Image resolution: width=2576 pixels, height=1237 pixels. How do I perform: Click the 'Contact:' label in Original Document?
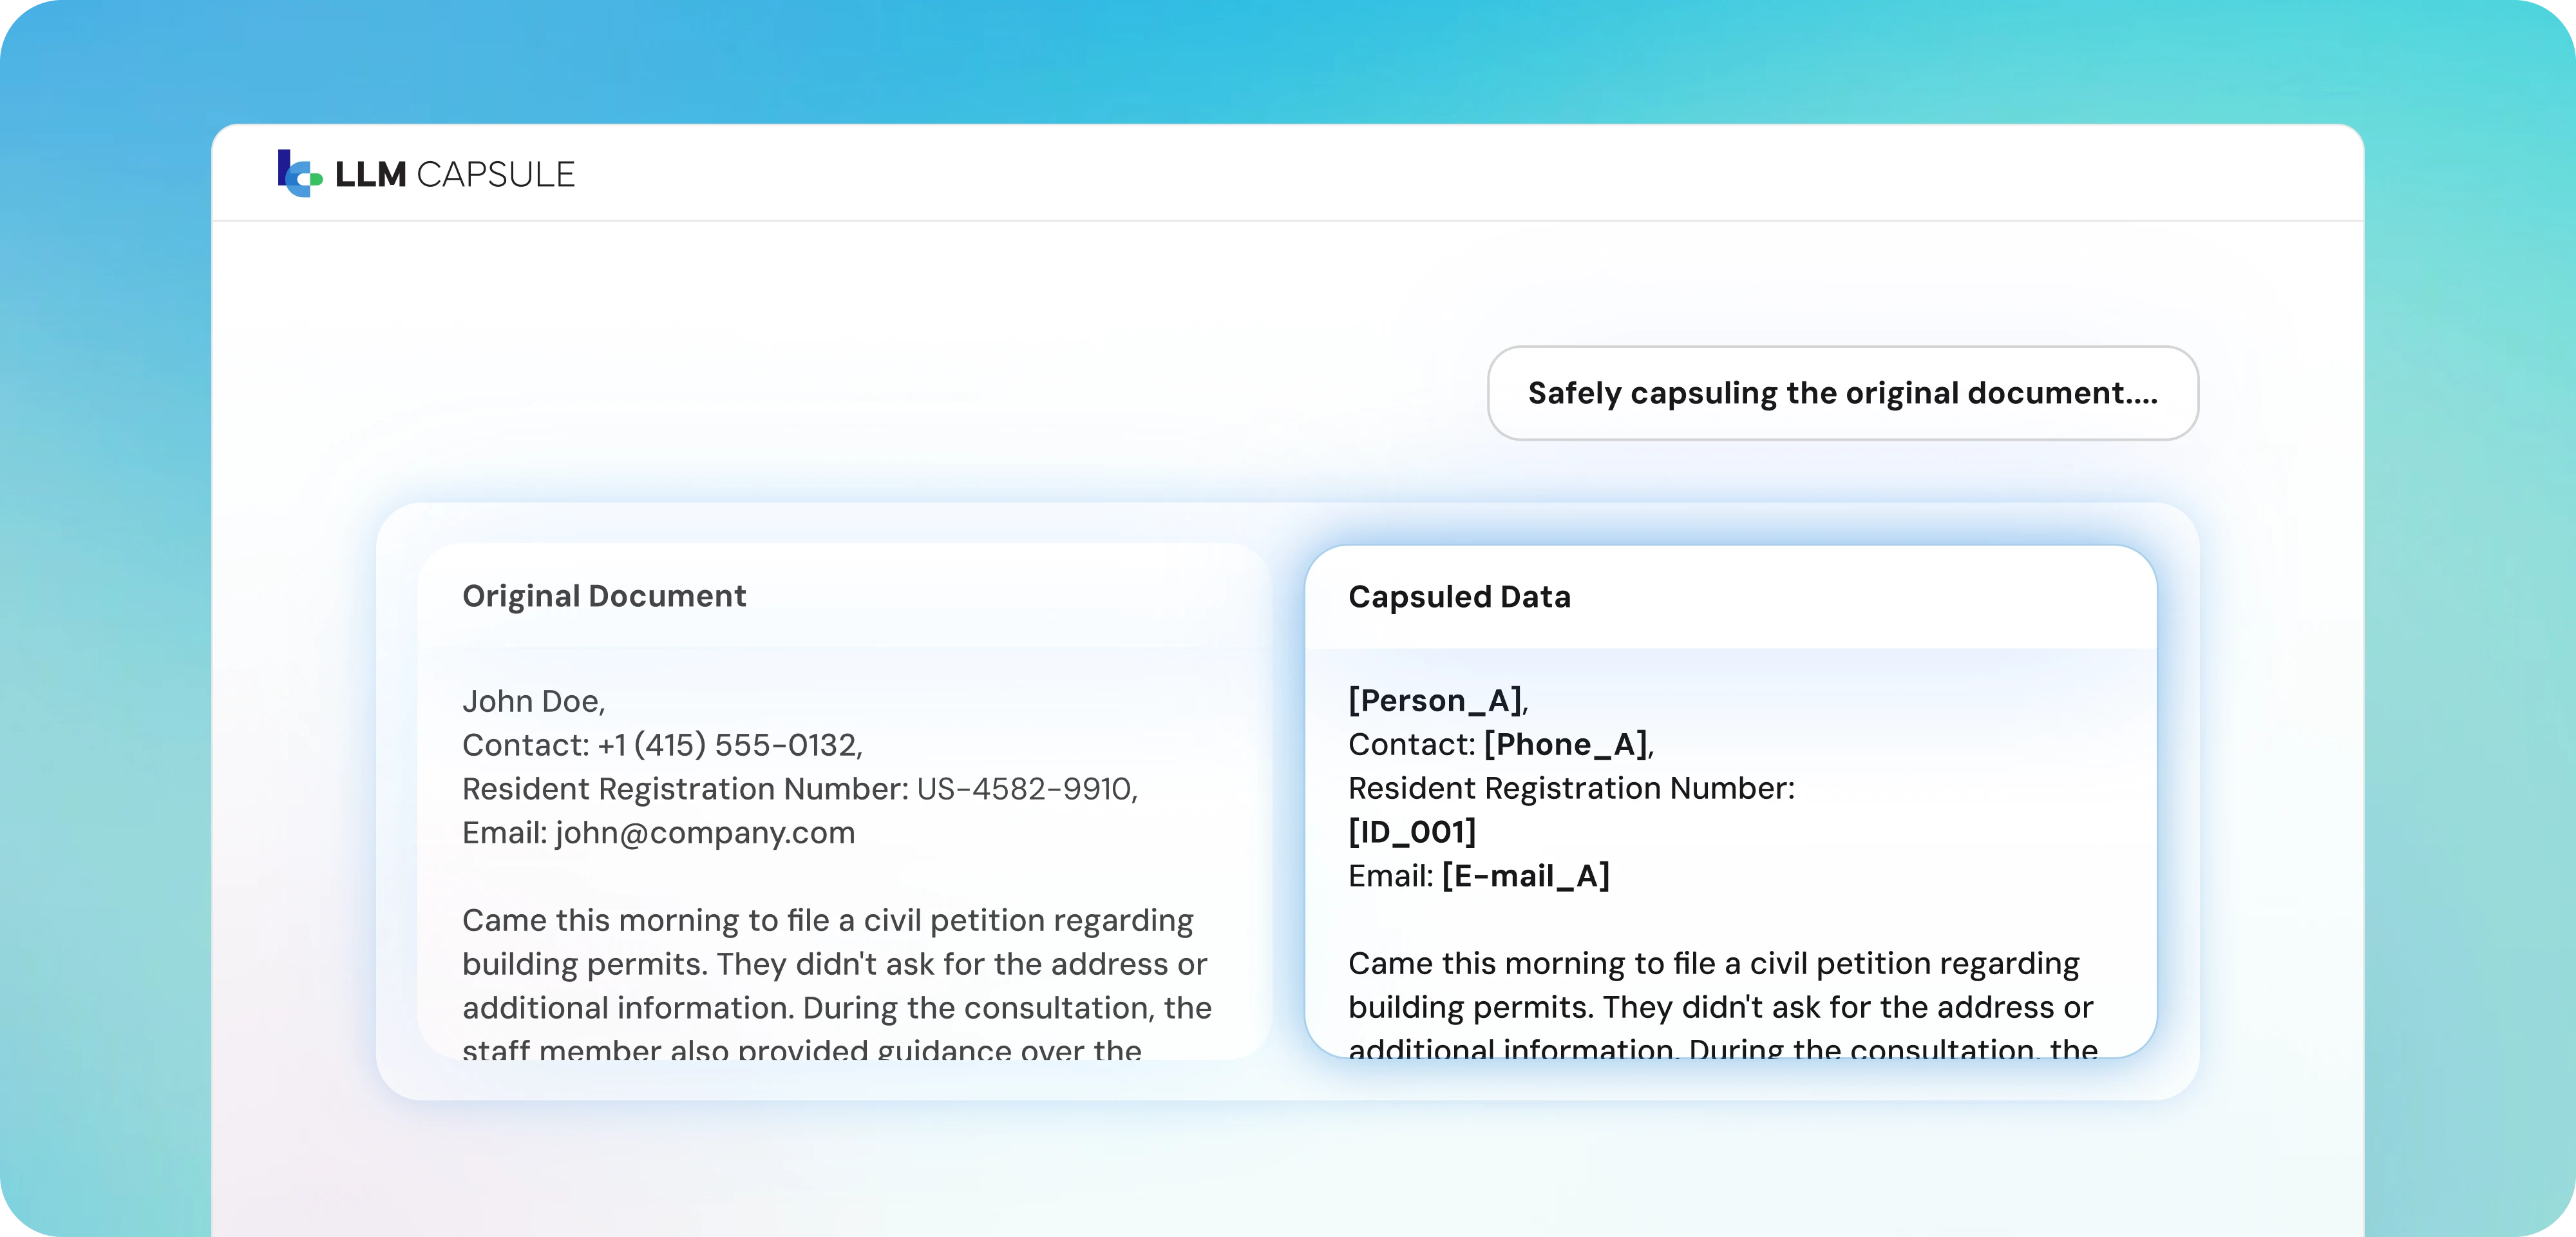pyautogui.click(x=525, y=745)
